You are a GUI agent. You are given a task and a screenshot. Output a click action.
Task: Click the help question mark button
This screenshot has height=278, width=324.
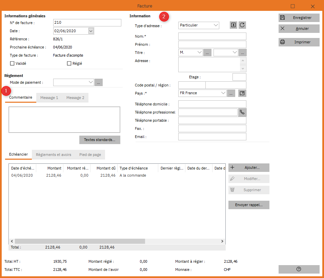click(x=299, y=269)
